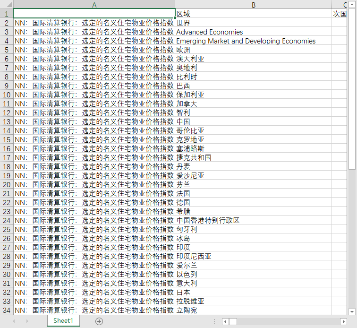This screenshot has height=328, width=357.
Task: Select cell containing 冰岛
Action: (254, 238)
